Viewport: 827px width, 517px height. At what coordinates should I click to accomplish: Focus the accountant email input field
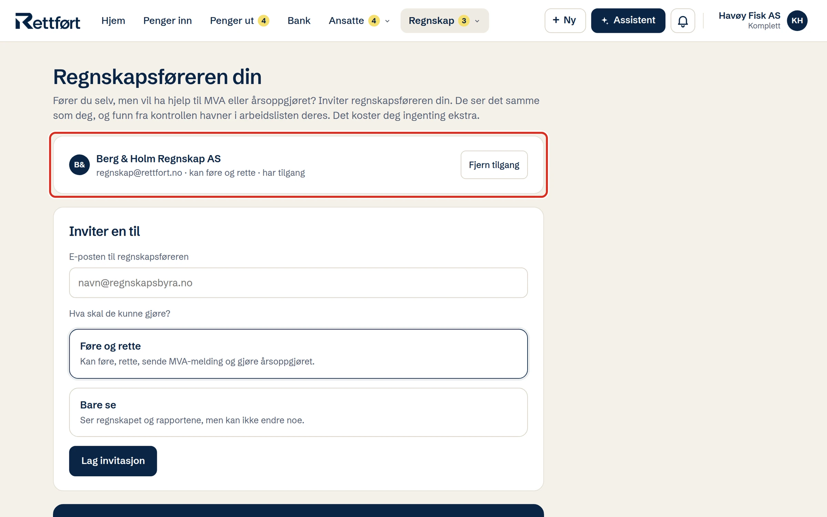coord(298,283)
